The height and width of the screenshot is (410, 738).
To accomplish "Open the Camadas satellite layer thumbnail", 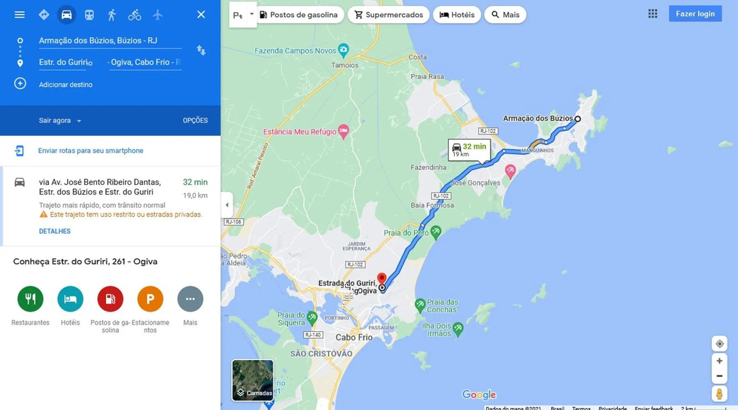I will tap(253, 380).
